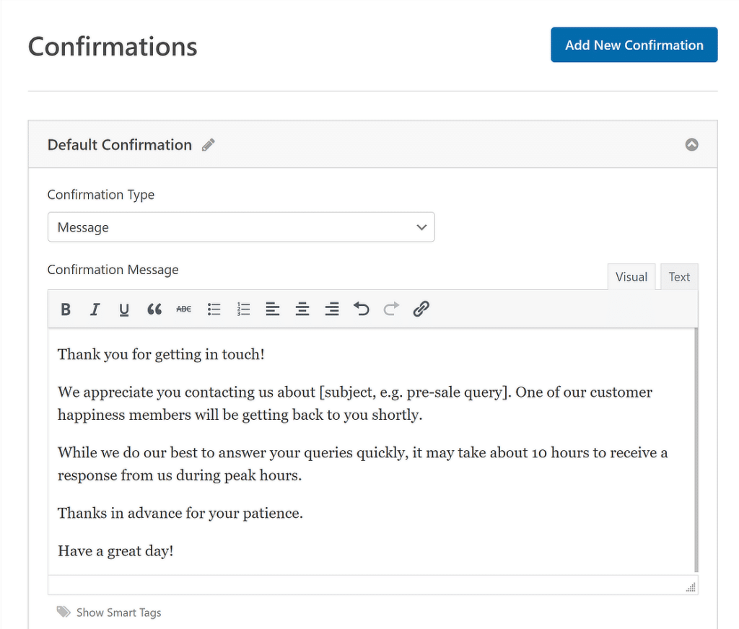The image size is (739, 629).
Task: Insert a hyperlink
Action: point(421,309)
